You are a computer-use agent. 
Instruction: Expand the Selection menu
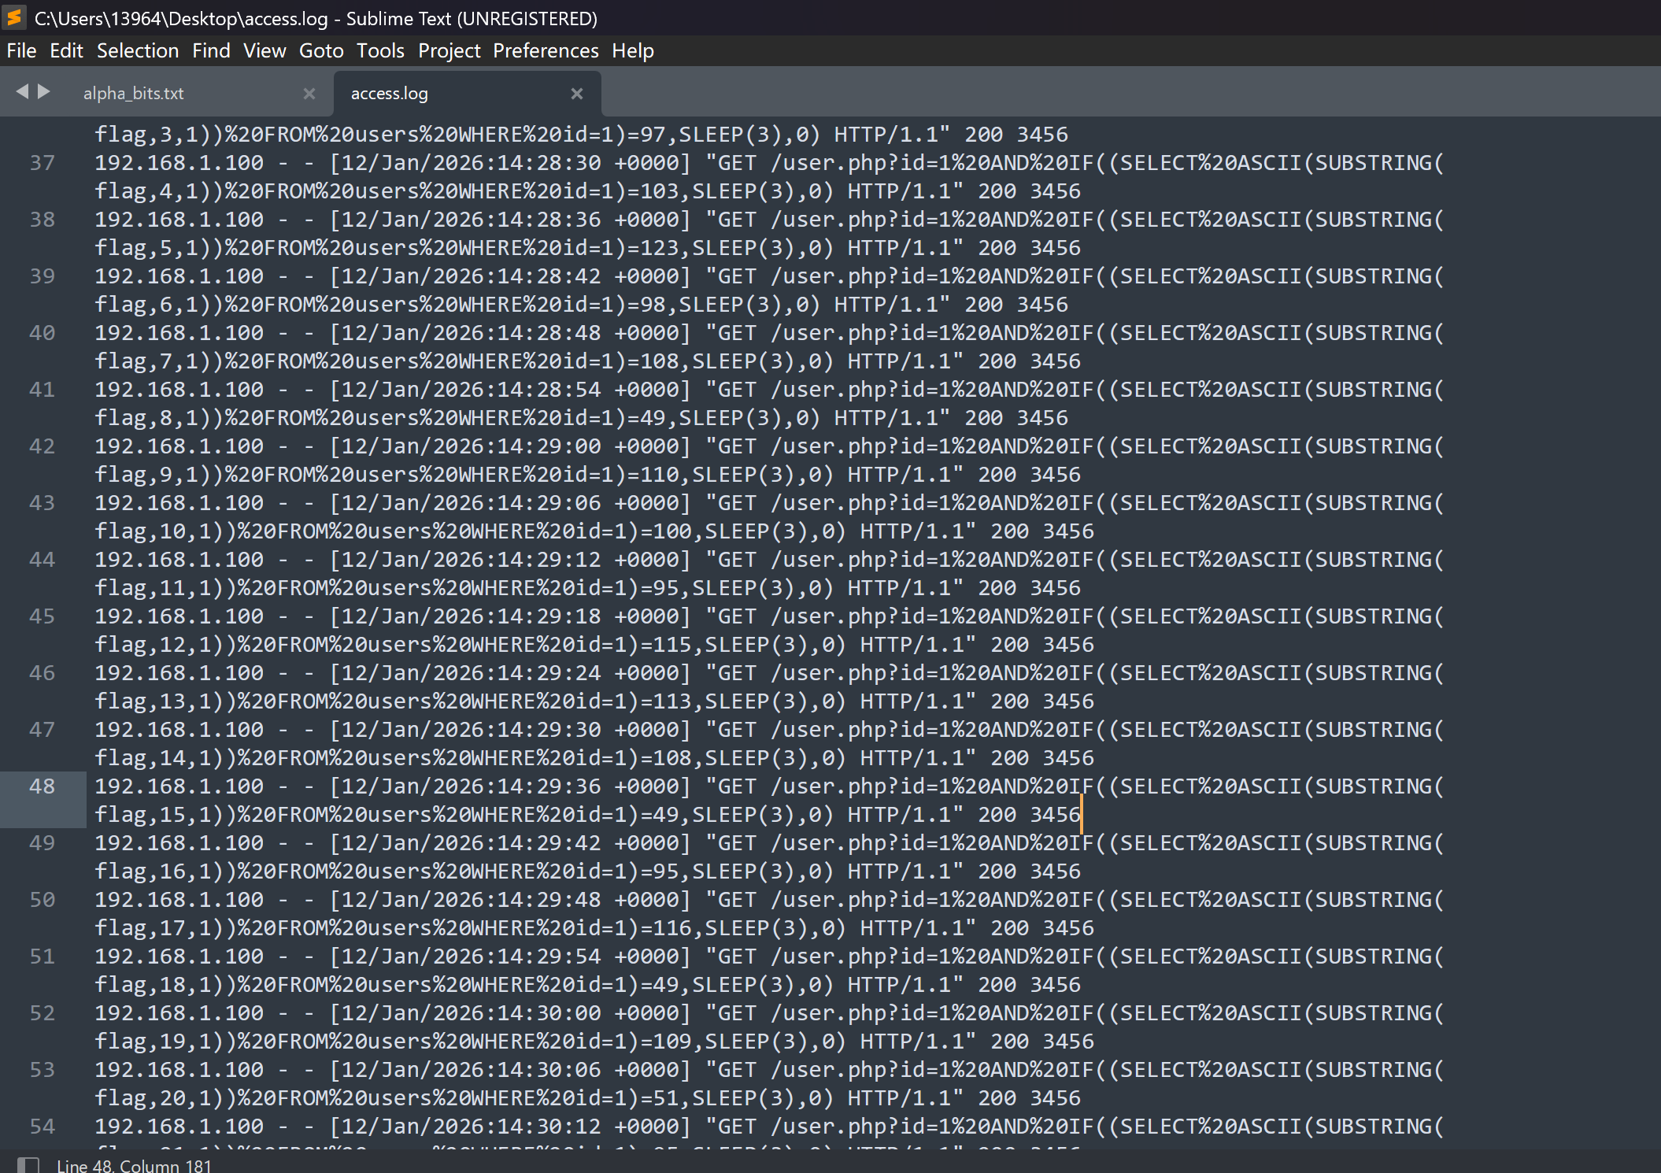pos(138,51)
